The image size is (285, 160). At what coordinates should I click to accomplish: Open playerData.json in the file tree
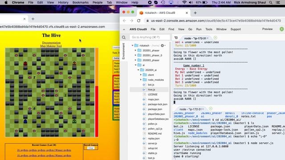(156, 114)
